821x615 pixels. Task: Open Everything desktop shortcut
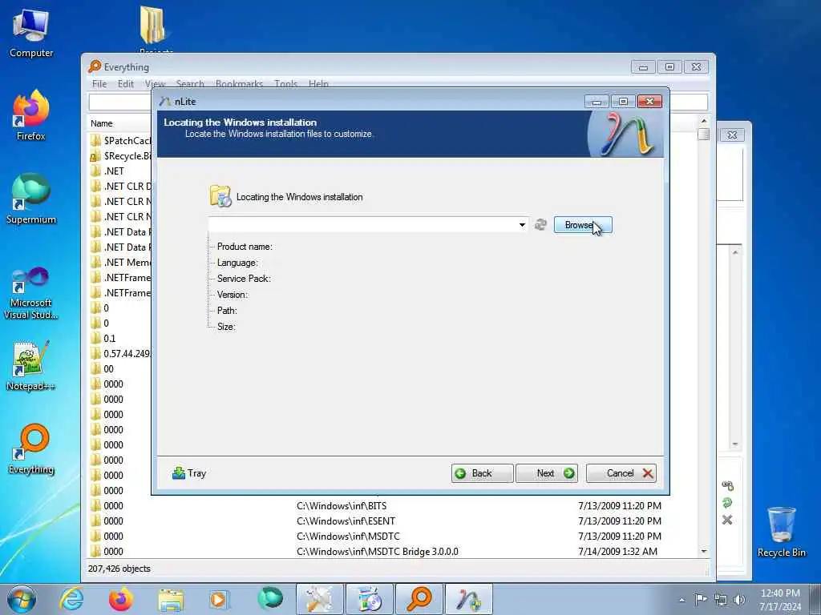coord(31,449)
